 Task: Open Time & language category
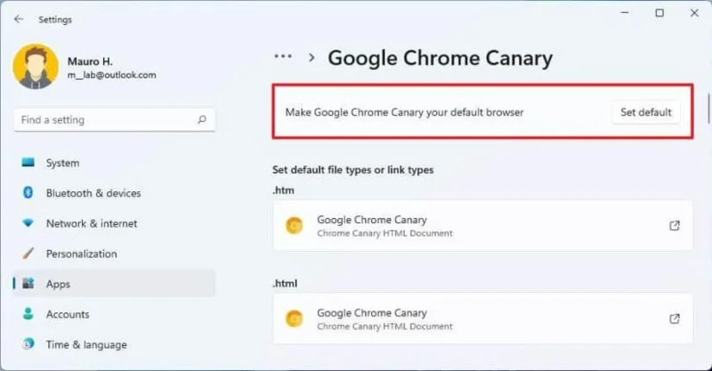click(x=115, y=344)
